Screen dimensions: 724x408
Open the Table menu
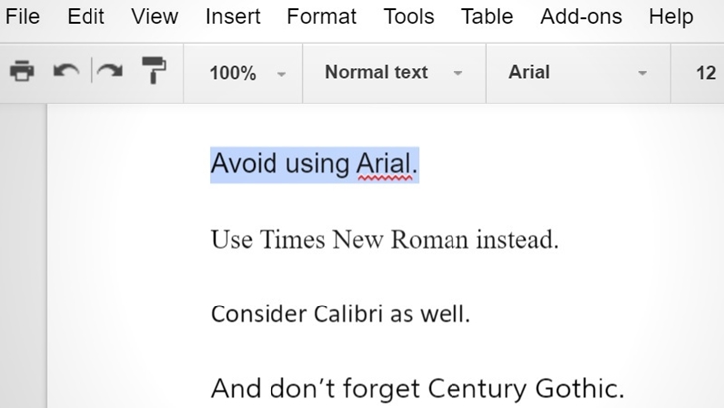tap(487, 17)
